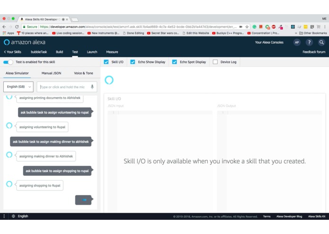
Task: Click the red stop-sign extension icon
Action: 274,27
